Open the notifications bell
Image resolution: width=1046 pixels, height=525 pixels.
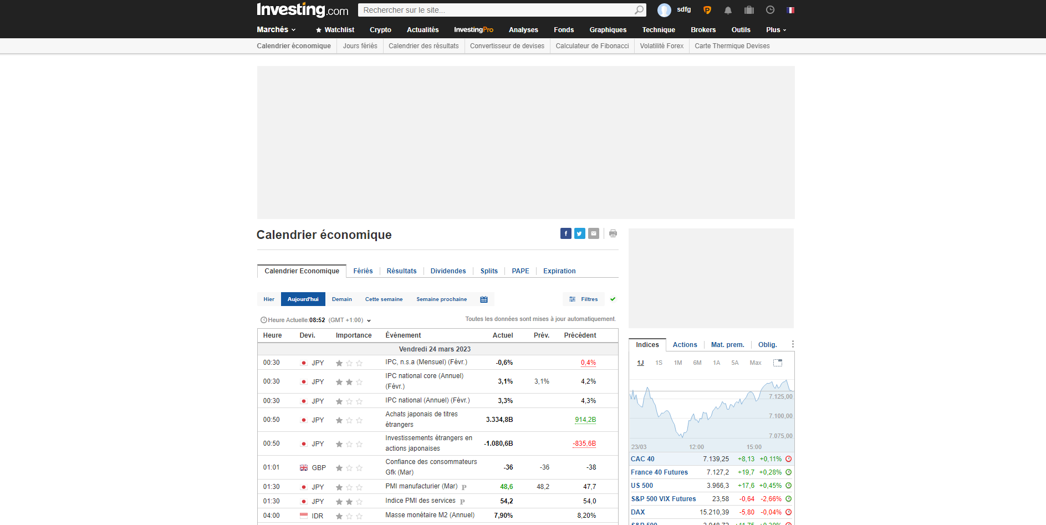click(x=728, y=10)
